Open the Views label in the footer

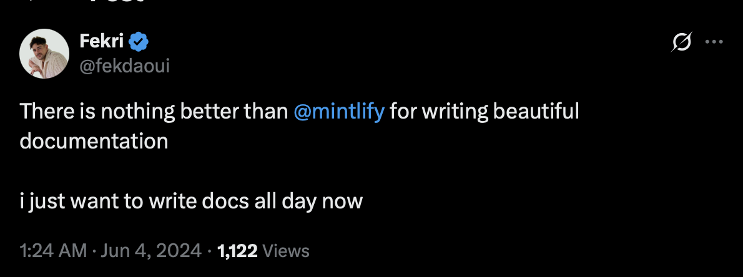286,251
